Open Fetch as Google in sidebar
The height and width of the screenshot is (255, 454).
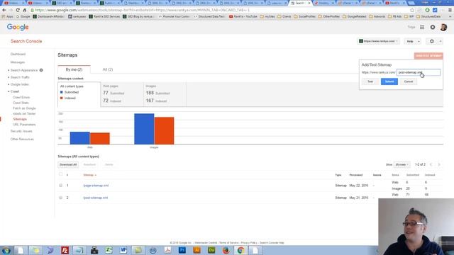pyautogui.click(x=24, y=108)
